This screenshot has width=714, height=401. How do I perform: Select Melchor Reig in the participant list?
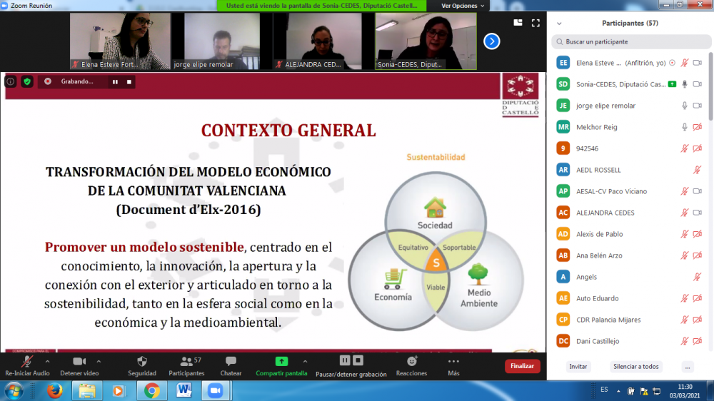(x=596, y=127)
